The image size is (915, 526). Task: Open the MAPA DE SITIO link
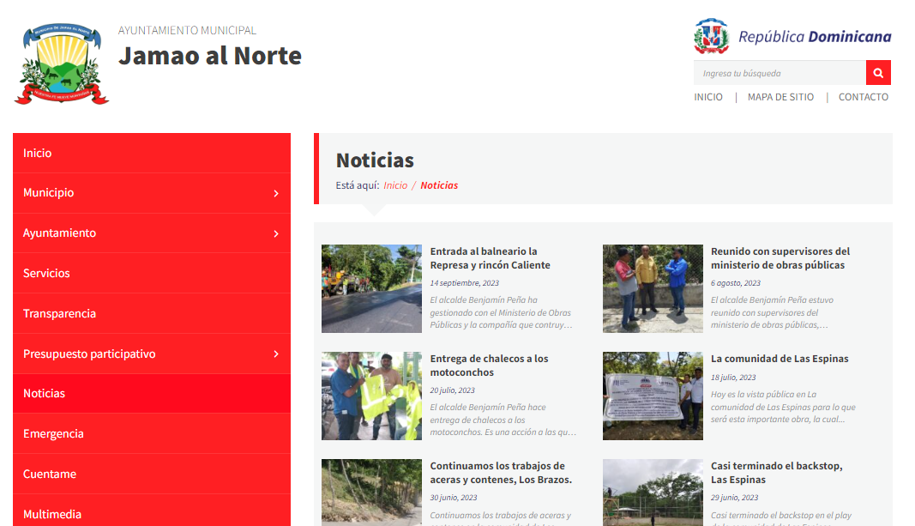click(x=780, y=97)
